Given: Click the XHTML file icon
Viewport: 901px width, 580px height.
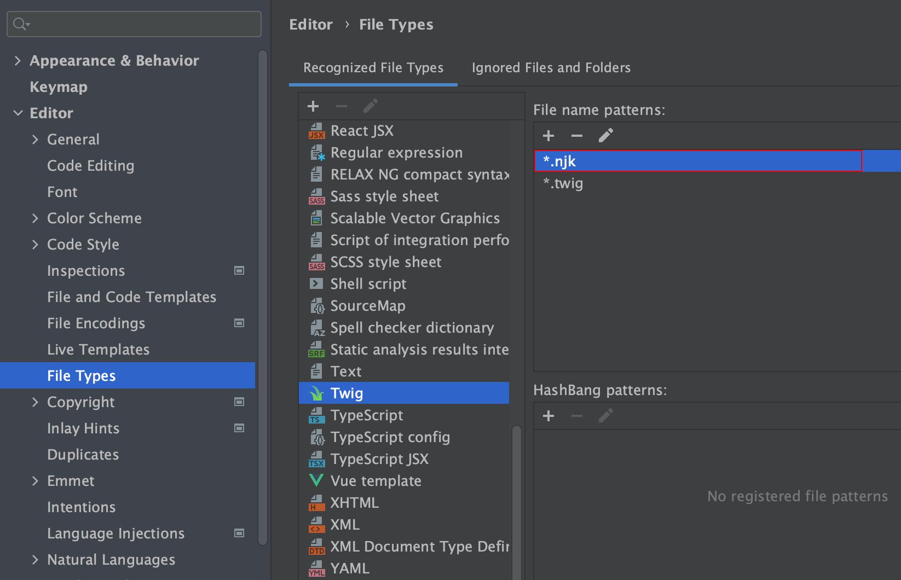Looking at the screenshot, I should click(x=316, y=503).
